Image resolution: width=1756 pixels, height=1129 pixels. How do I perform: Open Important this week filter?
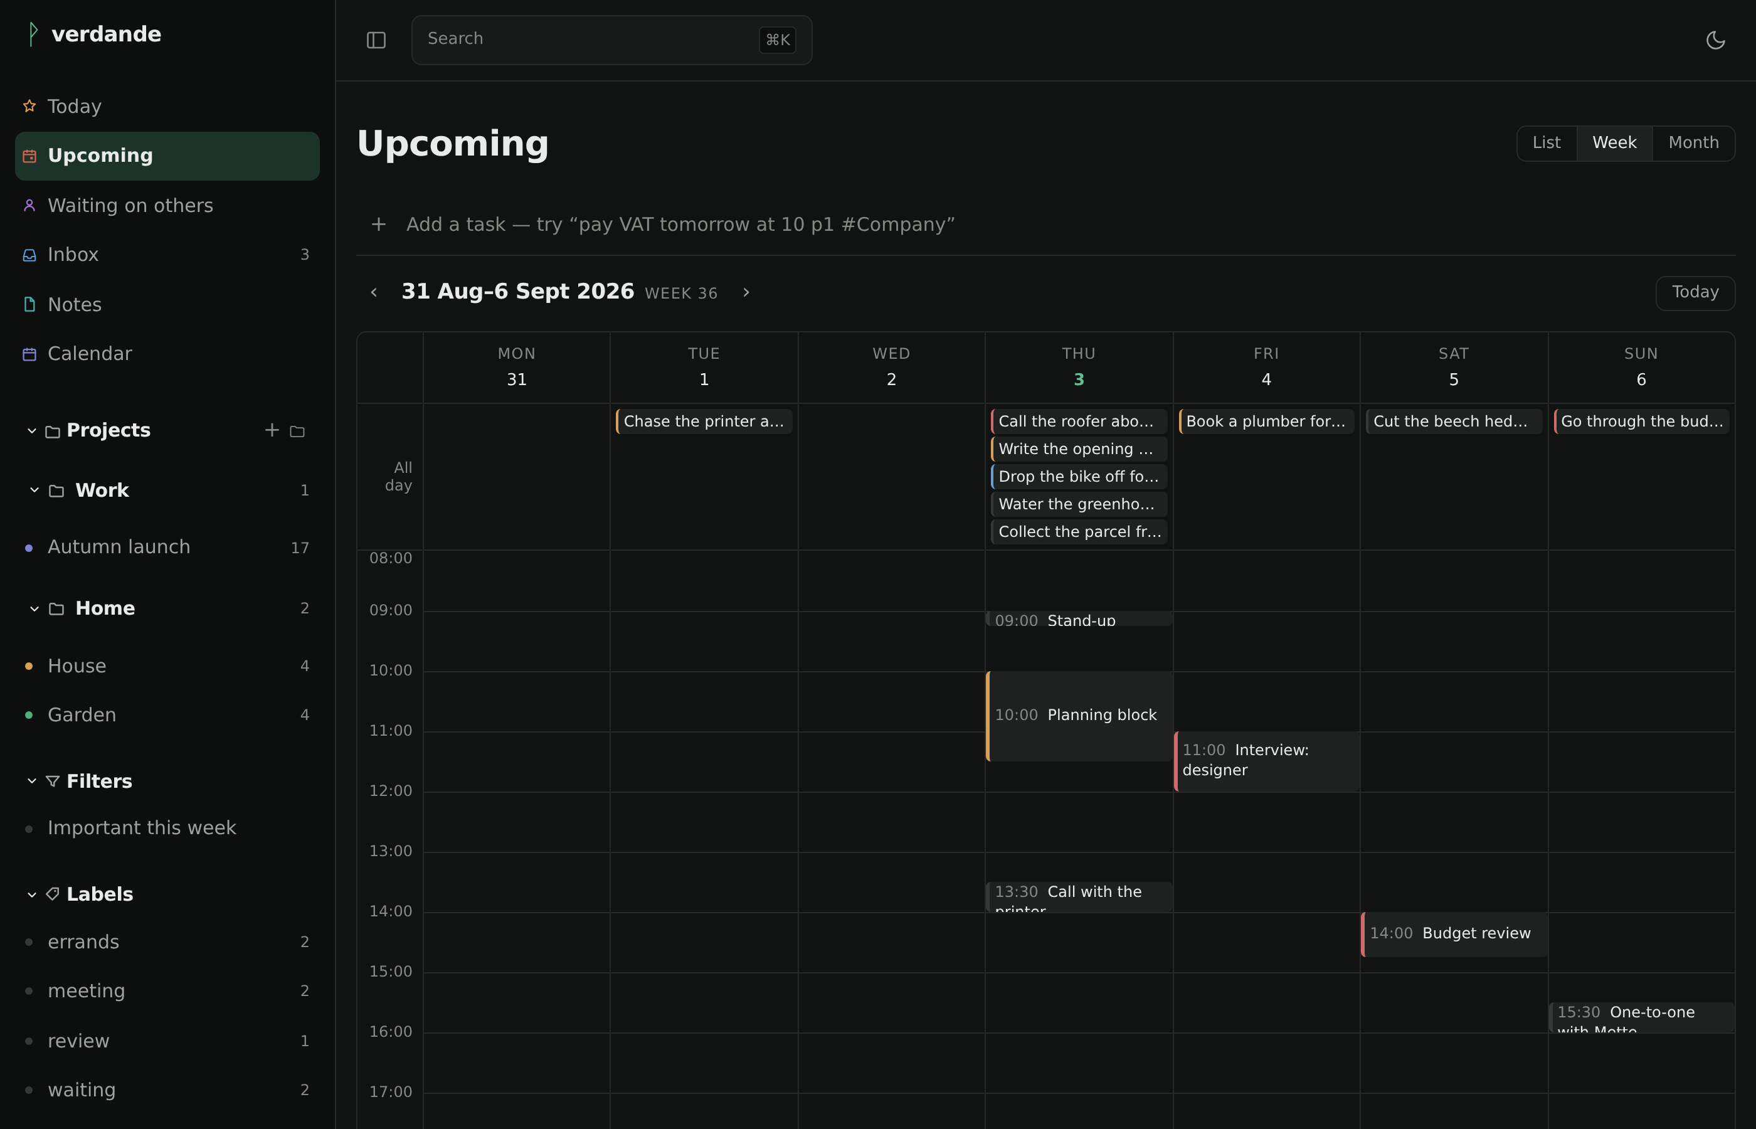(x=167, y=829)
